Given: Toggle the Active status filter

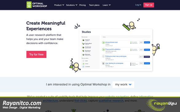Looking at the screenshot, I should (x=85, y=64).
